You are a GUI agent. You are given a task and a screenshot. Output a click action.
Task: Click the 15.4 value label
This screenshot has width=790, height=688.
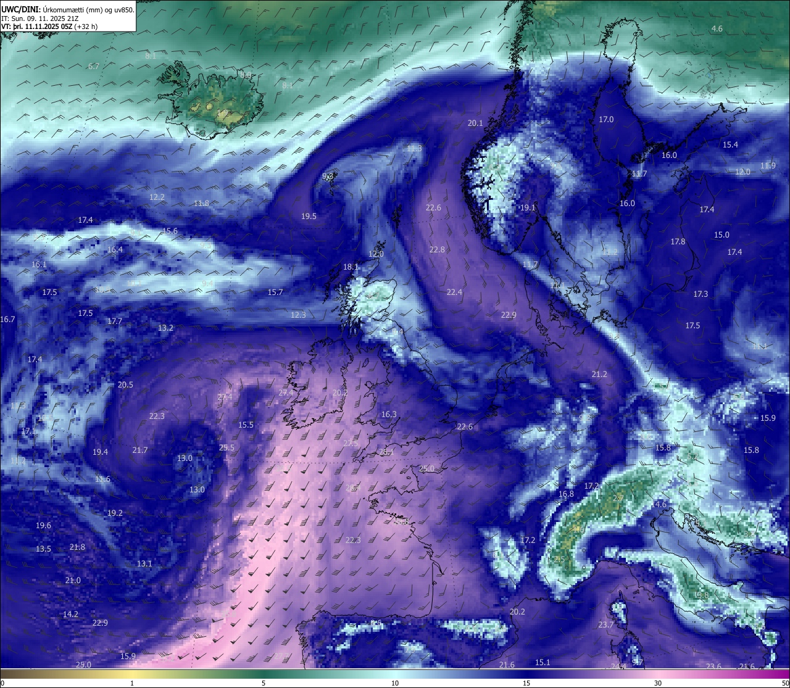pos(730,144)
